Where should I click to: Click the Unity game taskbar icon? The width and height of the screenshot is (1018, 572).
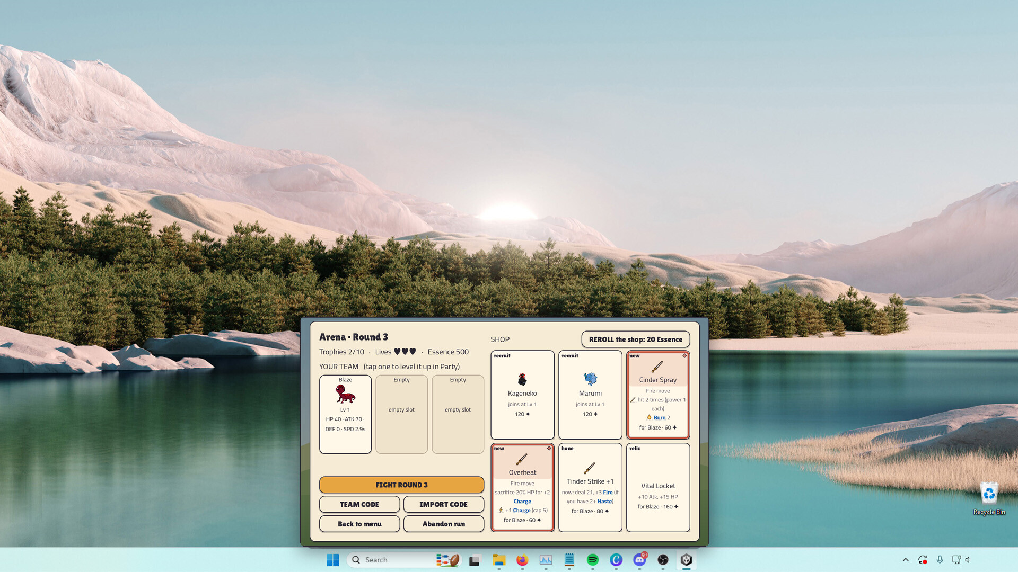686,560
